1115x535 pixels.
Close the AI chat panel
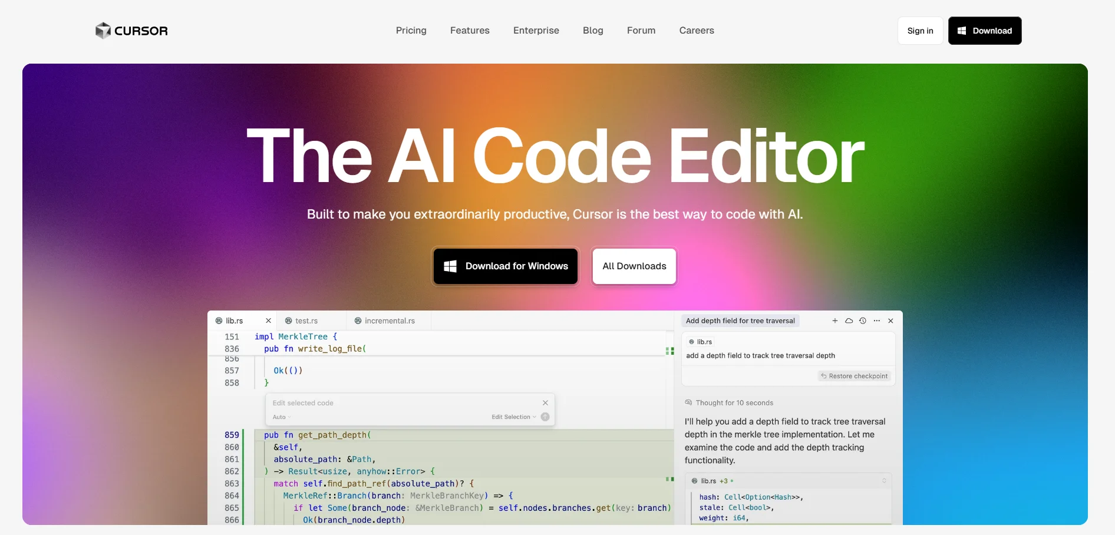click(890, 321)
